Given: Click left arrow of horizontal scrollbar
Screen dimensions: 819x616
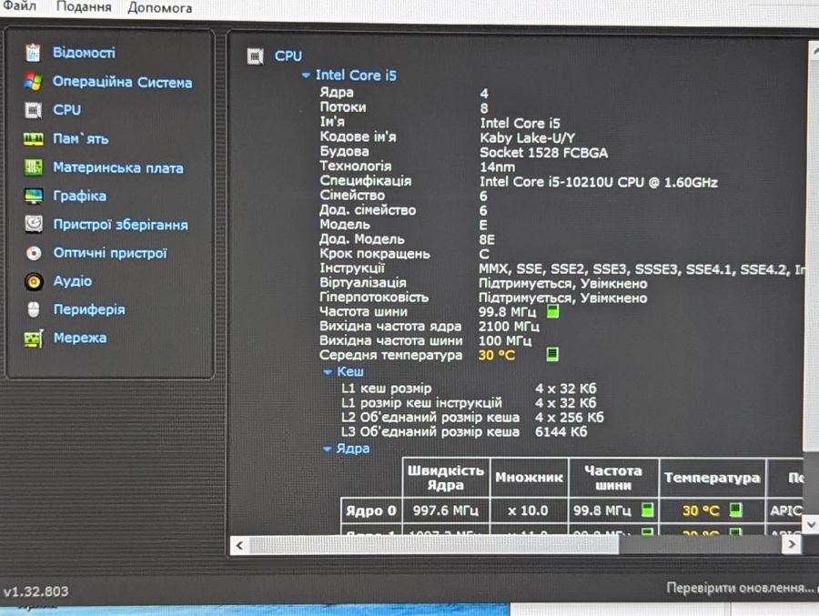Looking at the screenshot, I should [x=239, y=545].
